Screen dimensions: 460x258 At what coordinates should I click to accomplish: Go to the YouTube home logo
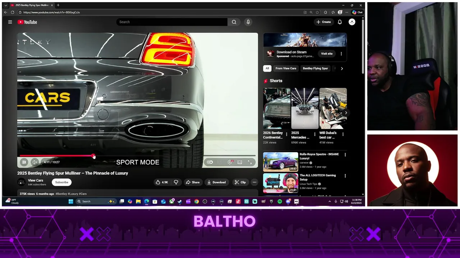(x=27, y=22)
